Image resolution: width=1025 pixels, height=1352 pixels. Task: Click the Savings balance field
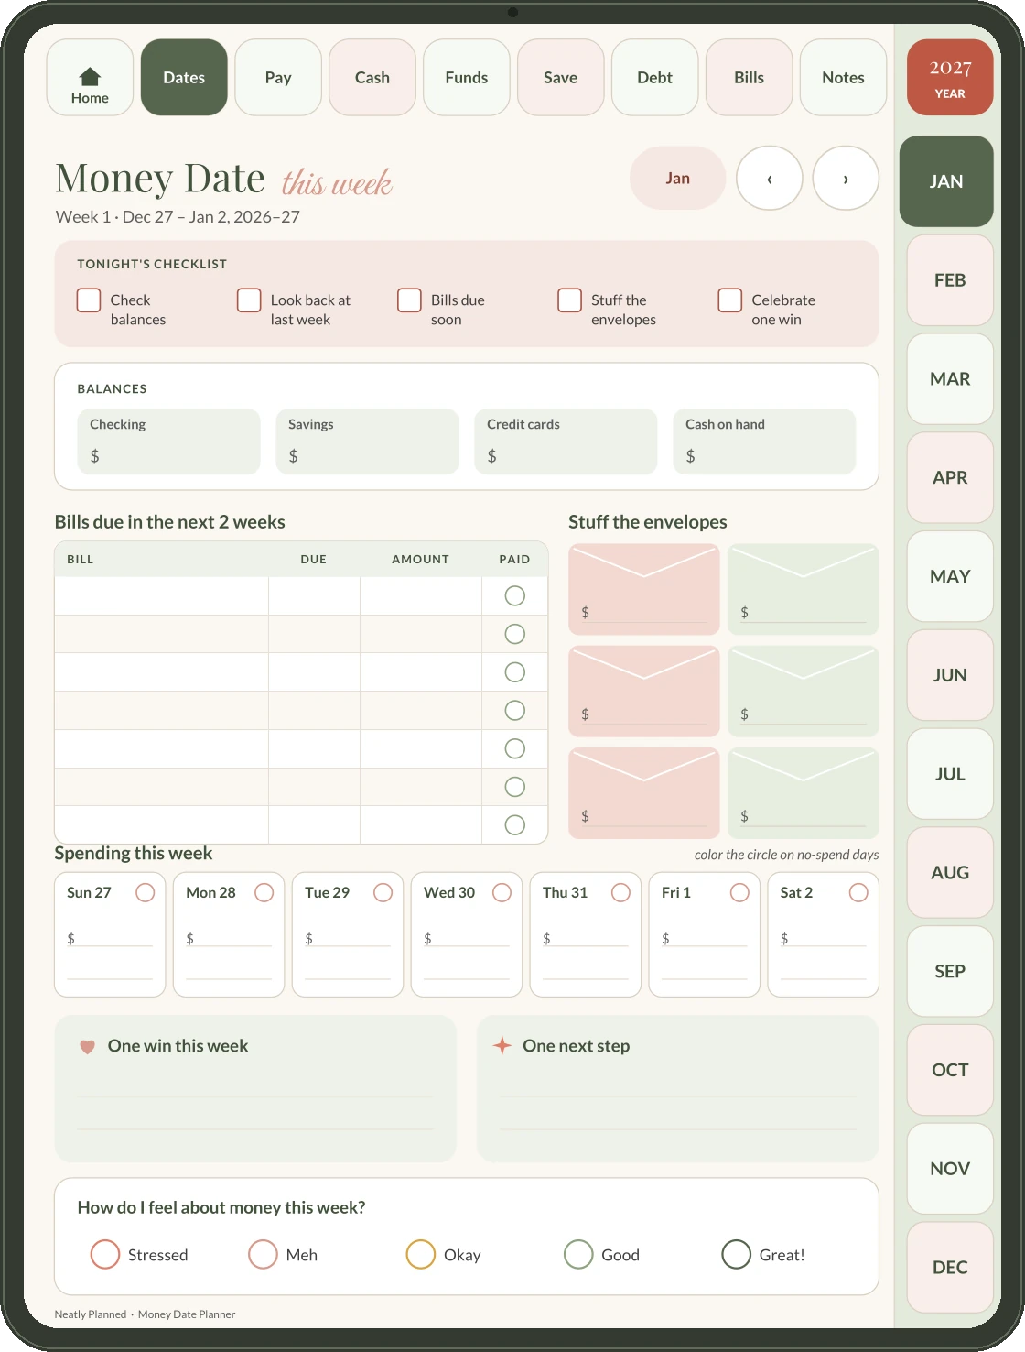click(367, 442)
